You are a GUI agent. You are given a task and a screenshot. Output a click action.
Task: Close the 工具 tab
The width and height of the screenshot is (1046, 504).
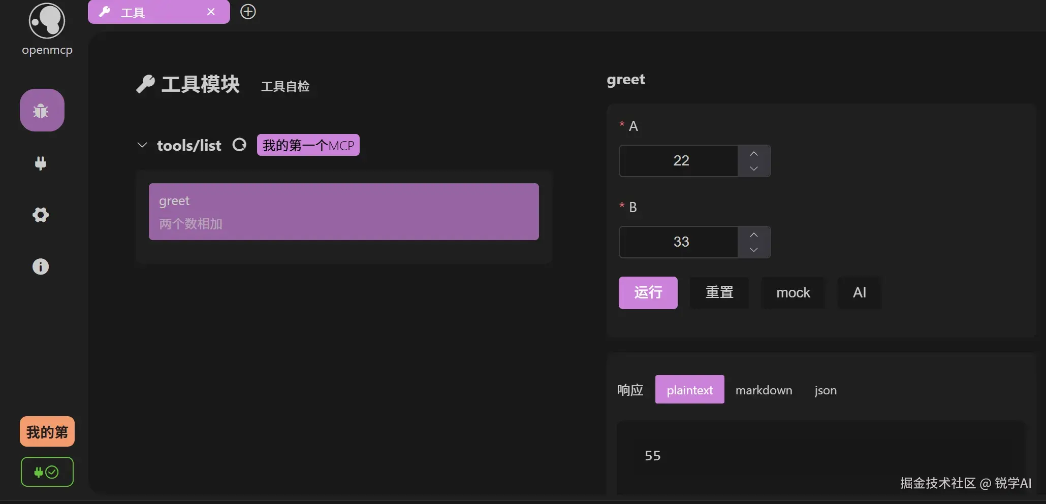pos(211,12)
